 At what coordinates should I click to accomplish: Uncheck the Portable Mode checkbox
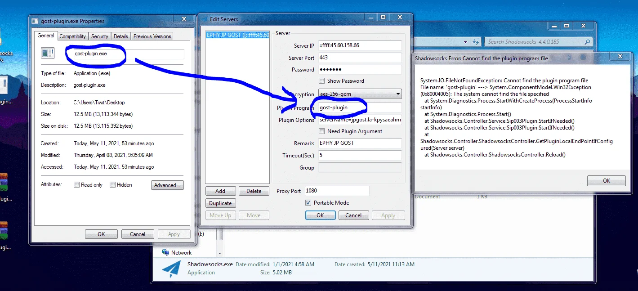308,203
